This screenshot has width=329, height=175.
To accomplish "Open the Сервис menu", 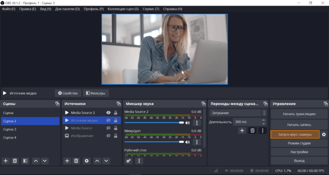I will tap(151, 9).
